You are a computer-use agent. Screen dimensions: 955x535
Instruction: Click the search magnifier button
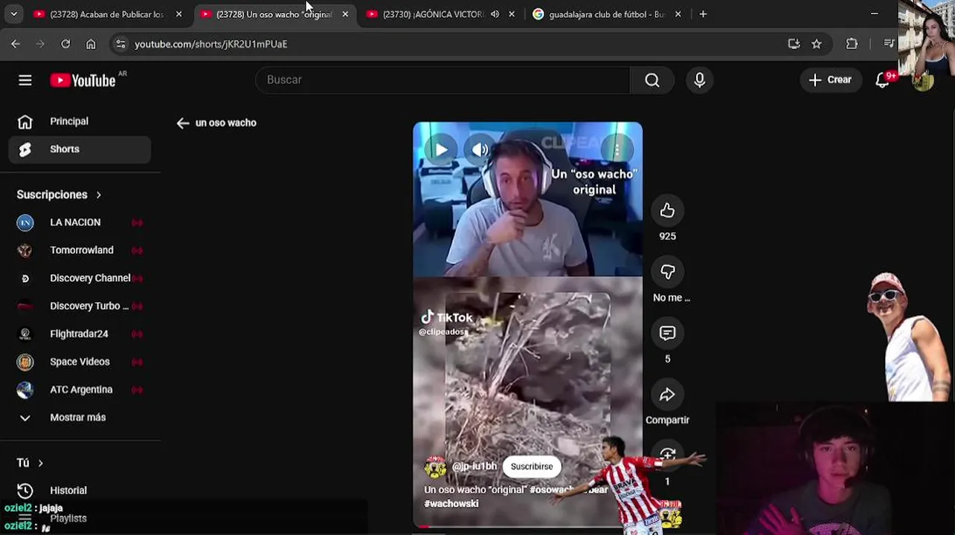[x=652, y=80]
